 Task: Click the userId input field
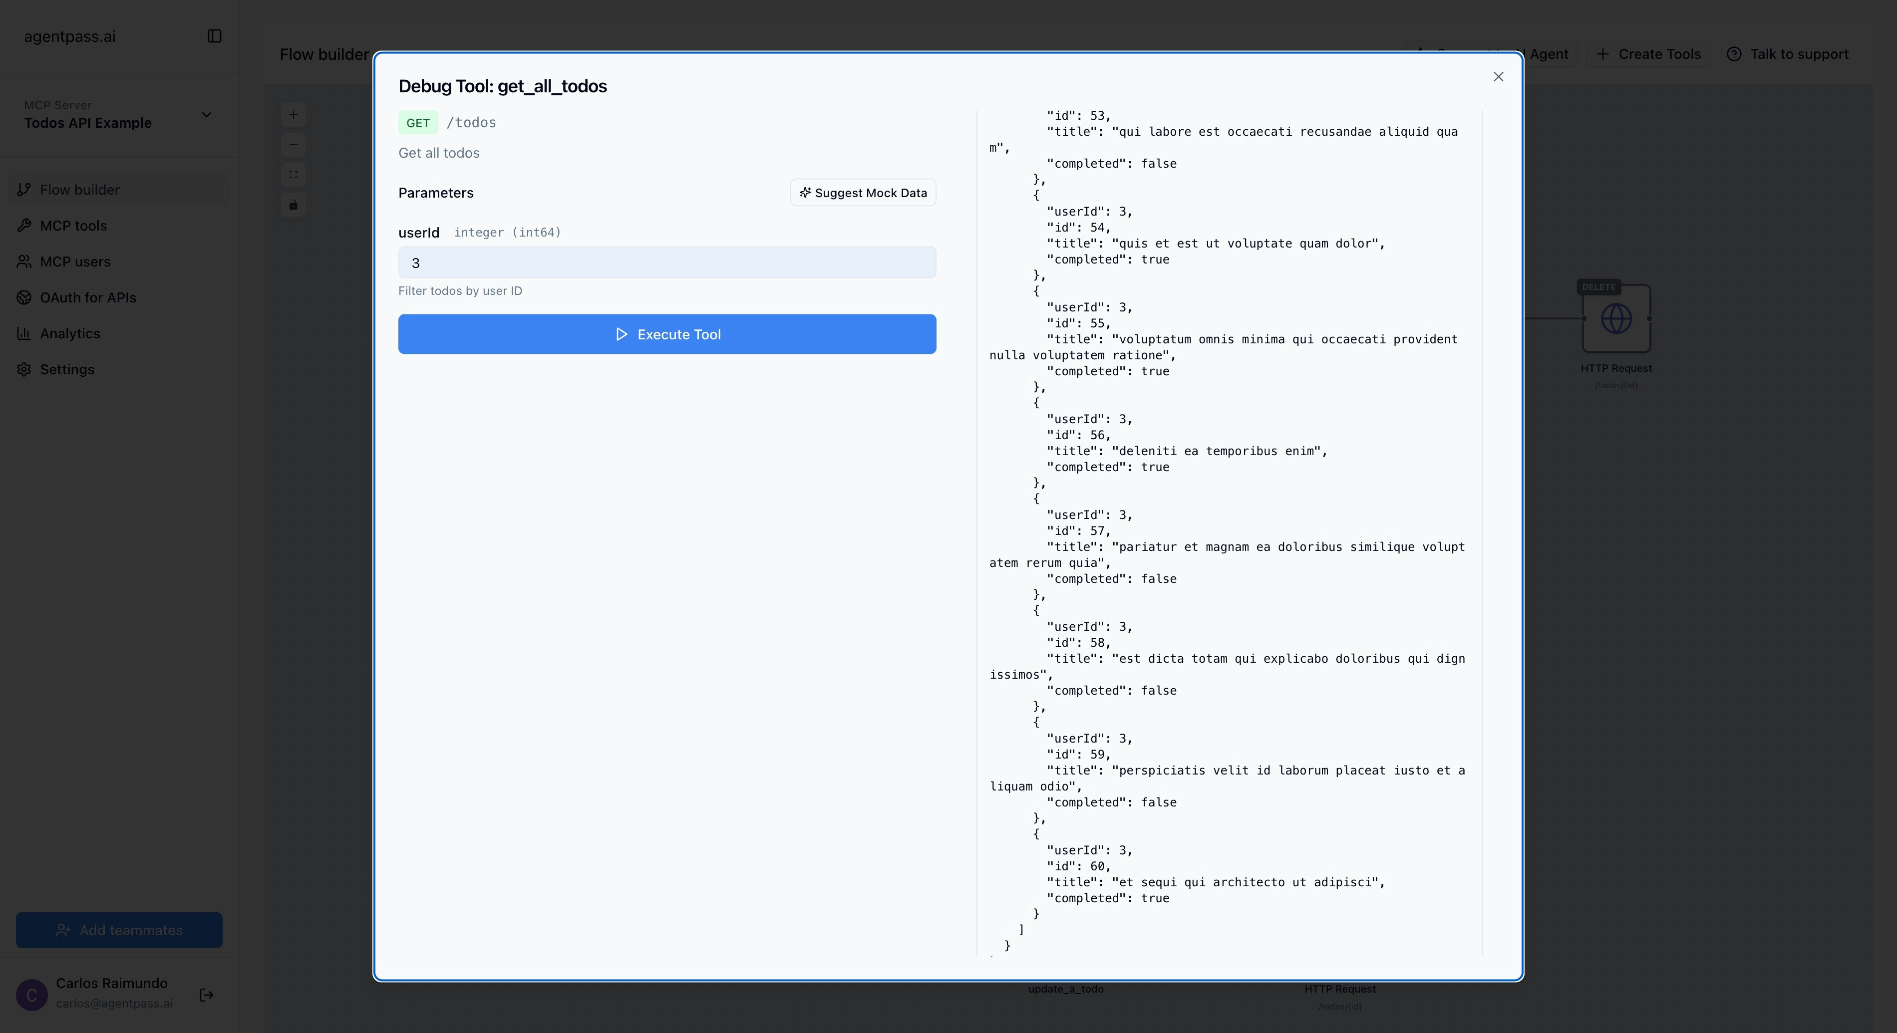666,263
